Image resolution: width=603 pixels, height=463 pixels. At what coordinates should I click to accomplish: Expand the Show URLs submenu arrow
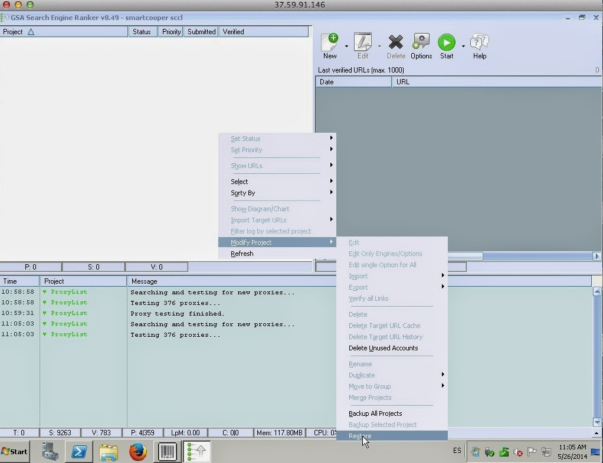[331, 165]
